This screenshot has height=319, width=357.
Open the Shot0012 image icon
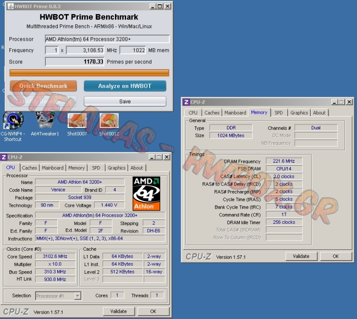pos(109,124)
